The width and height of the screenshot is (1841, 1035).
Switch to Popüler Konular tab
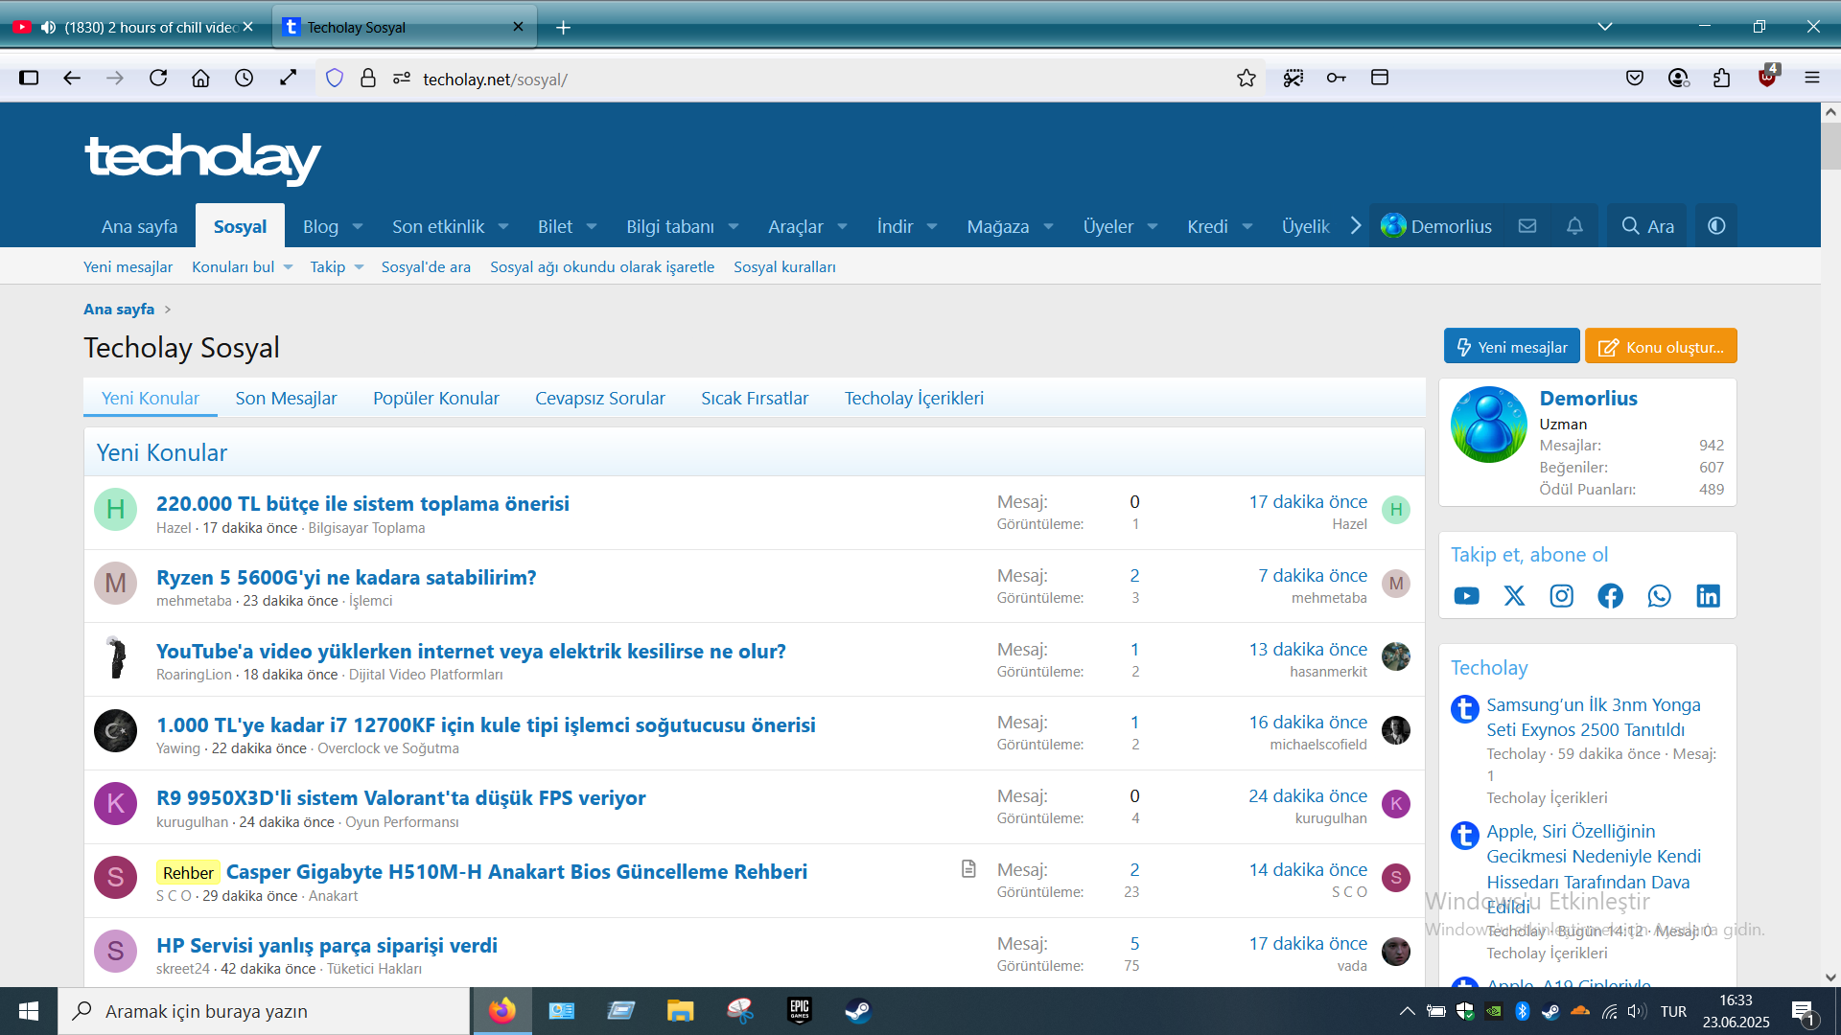coord(436,398)
